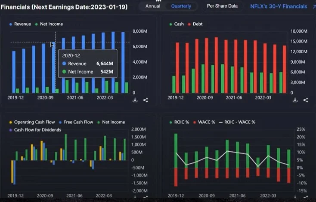The height and width of the screenshot is (202, 316).
Task: Click the Financials Next Earnings Date heading
Action: point(64,7)
